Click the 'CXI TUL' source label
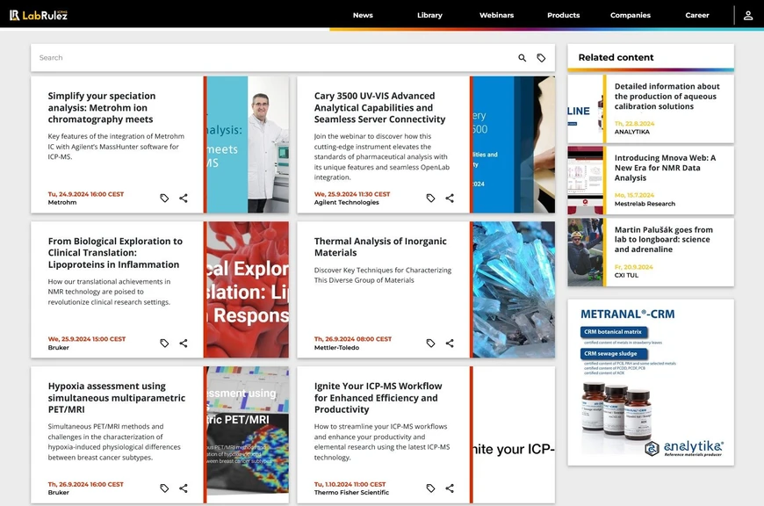The height and width of the screenshot is (506, 764). click(x=626, y=276)
